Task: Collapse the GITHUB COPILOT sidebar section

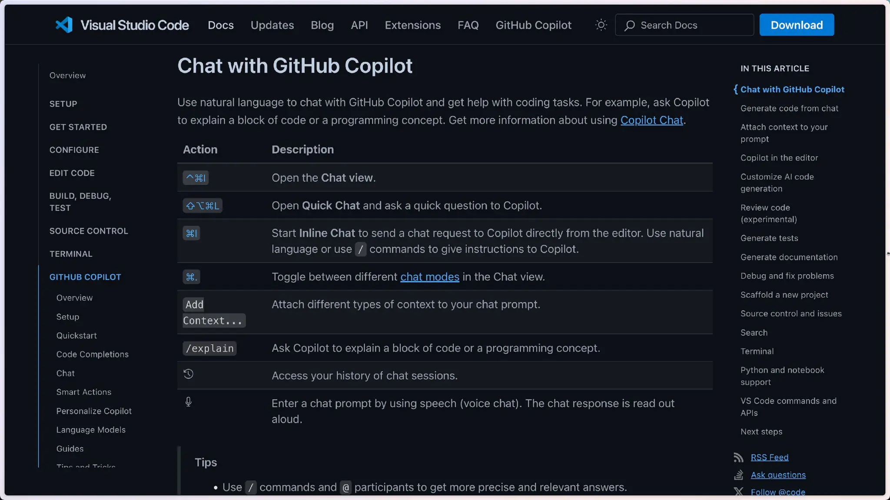Action: click(x=85, y=277)
